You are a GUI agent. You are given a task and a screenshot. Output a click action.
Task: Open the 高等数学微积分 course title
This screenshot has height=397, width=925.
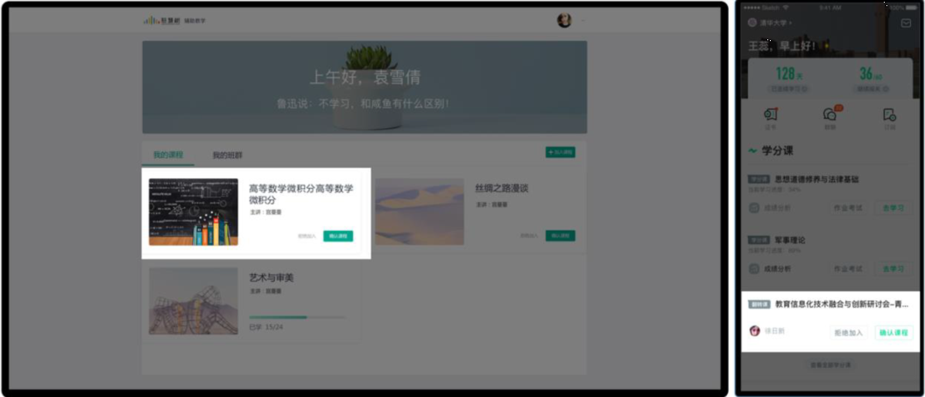click(x=300, y=194)
